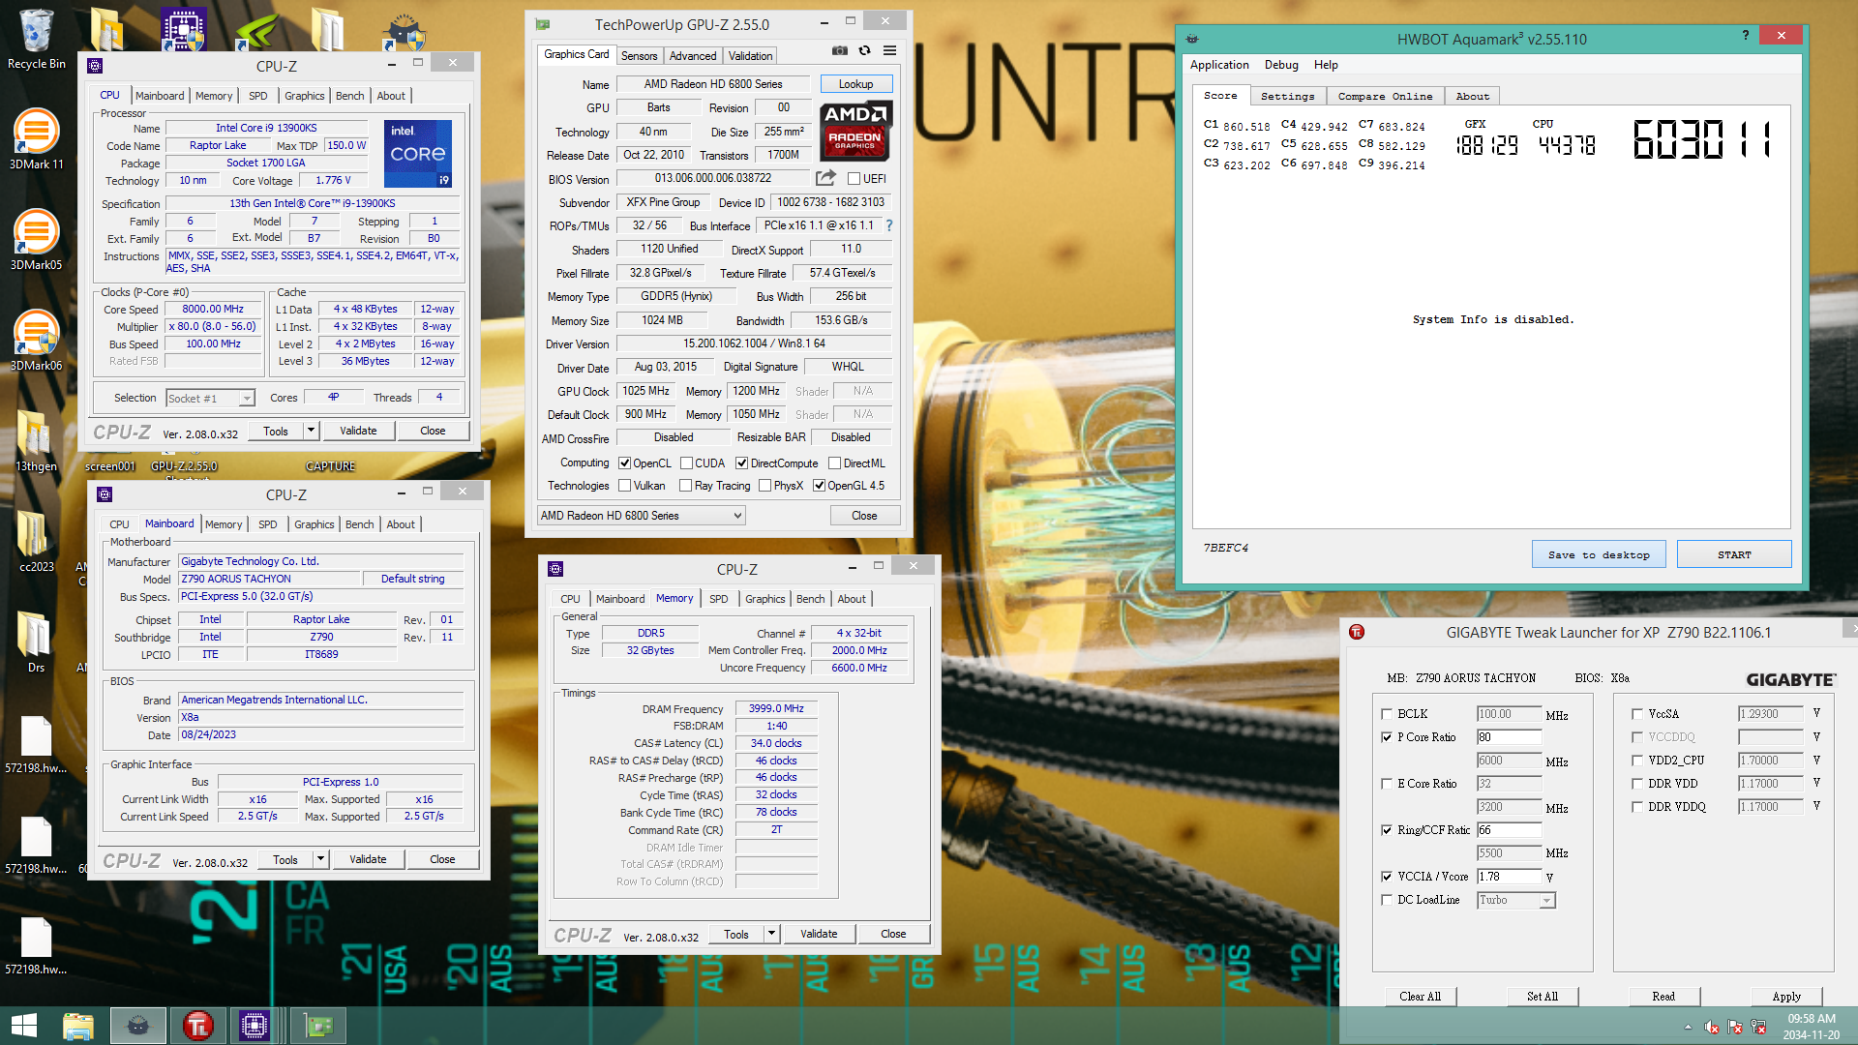Open the cc2023 folder on desktop

(37, 541)
